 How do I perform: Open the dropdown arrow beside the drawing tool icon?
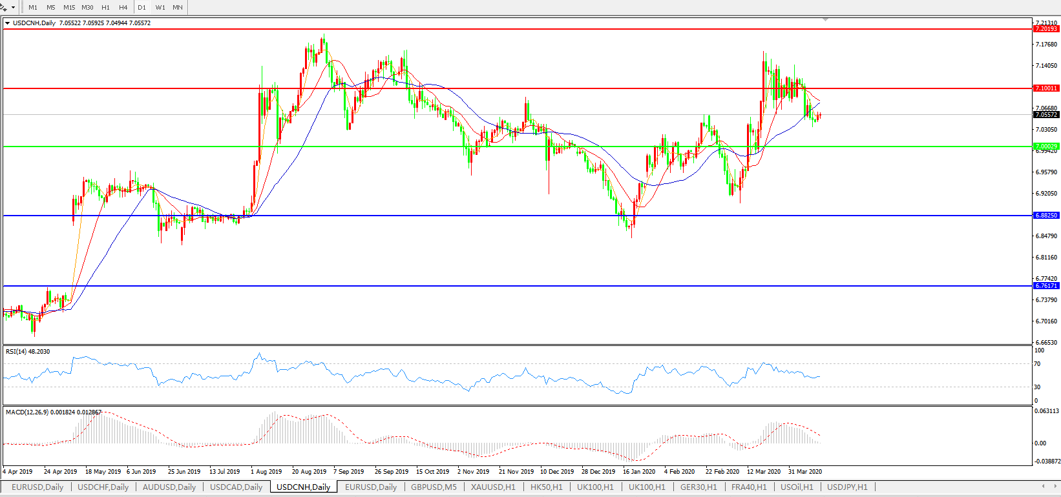(13, 8)
